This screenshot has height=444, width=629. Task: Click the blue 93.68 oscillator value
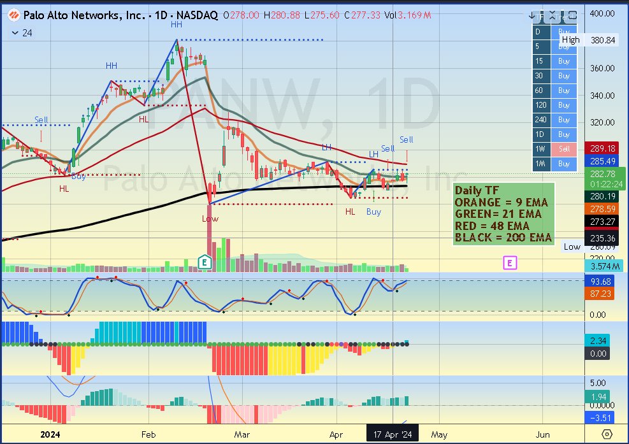tap(600, 282)
